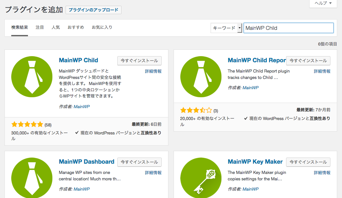
Task: Click the compatibility note under MainWP Child
Action: click(118, 133)
